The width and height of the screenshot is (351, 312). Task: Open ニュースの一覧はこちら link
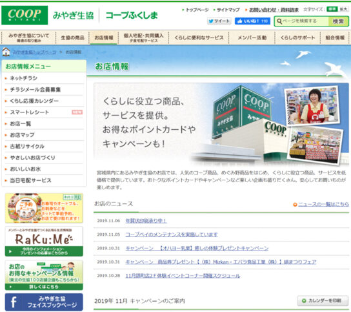coord(323,204)
